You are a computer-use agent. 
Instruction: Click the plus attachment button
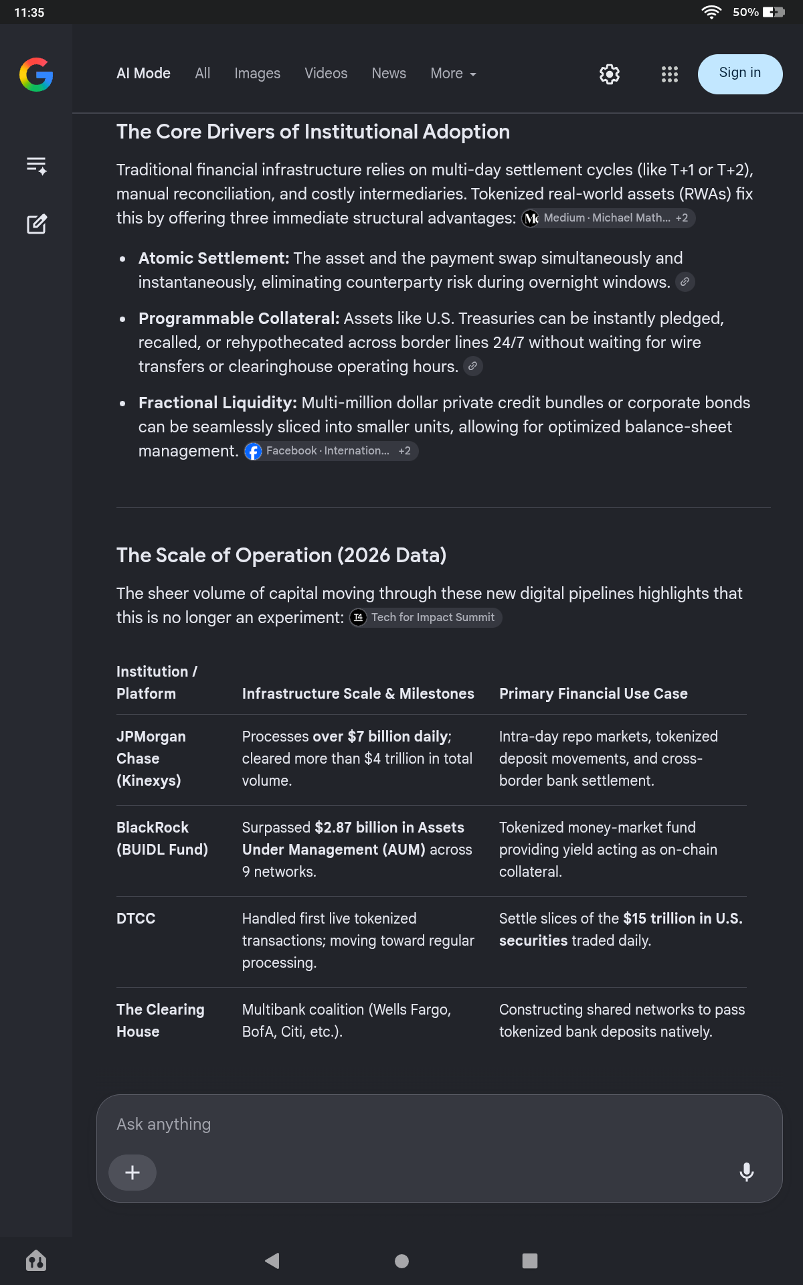tap(132, 1172)
